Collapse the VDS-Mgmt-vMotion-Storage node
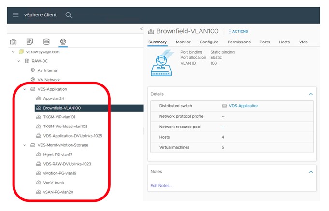The width and height of the screenshot is (329, 211). click(x=25, y=145)
